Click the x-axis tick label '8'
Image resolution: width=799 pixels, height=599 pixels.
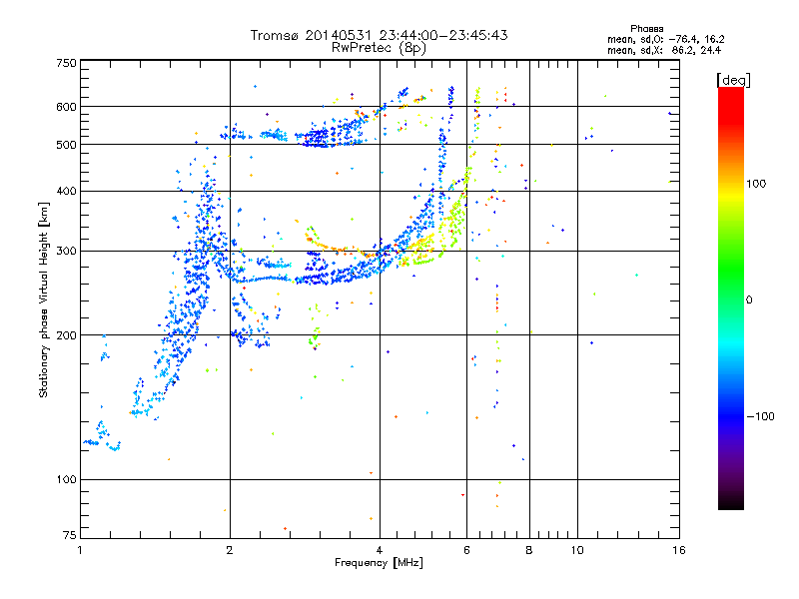tap(529, 550)
